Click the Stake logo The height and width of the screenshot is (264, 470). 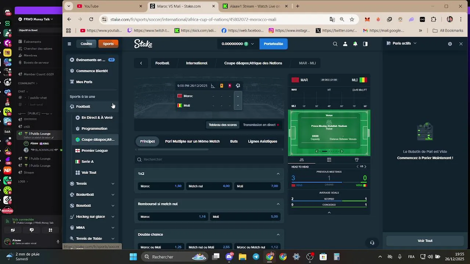[x=143, y=44]
